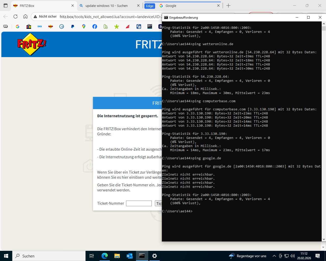326x261 pixels.
Task: Open the volume tray icon
Action: (x=293, y=256)
